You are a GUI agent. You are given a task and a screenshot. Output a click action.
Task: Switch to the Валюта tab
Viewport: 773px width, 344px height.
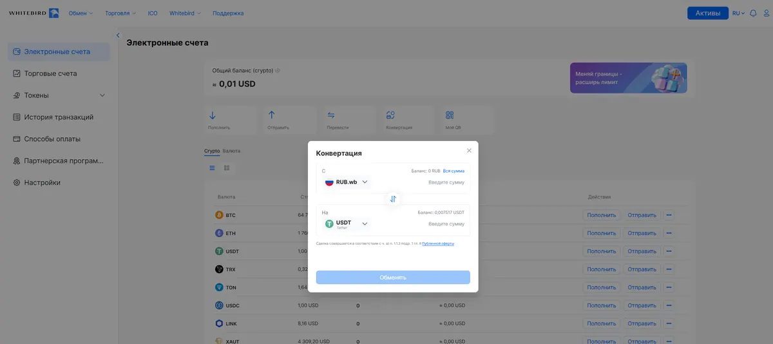231,151
